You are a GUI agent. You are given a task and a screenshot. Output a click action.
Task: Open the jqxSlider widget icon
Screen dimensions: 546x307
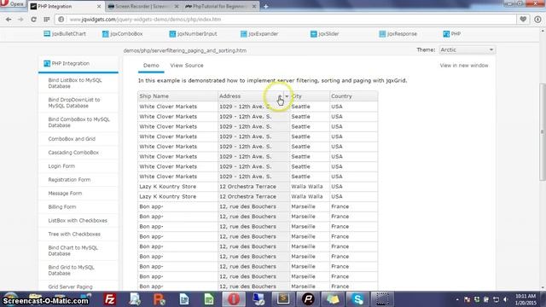tap(313, 34)
